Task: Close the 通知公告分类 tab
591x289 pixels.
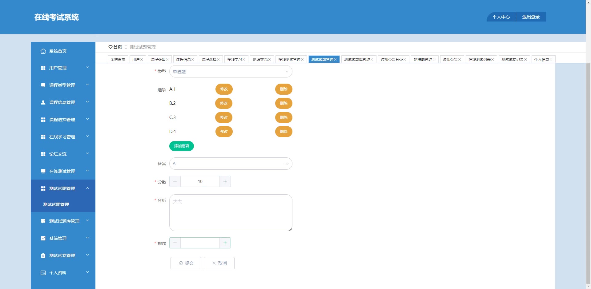Action: pos(405,60)
